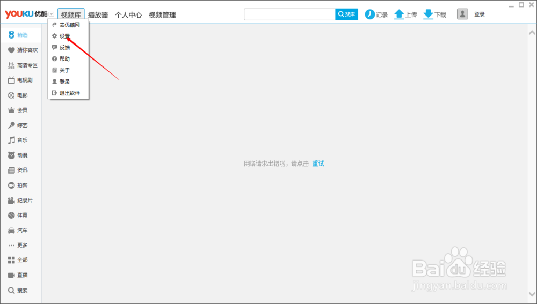Open the 资讯 news category
Screen dimensions: 537x304
pyautogui.click(x=18, y=170)
